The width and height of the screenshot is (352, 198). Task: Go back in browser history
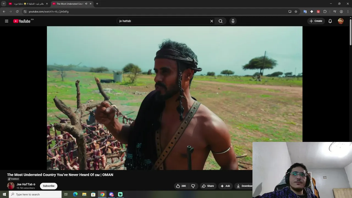point(4,12)
